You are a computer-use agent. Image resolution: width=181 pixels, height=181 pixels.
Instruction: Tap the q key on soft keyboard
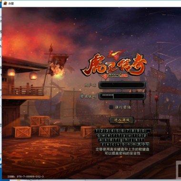[x=99, y=135]
